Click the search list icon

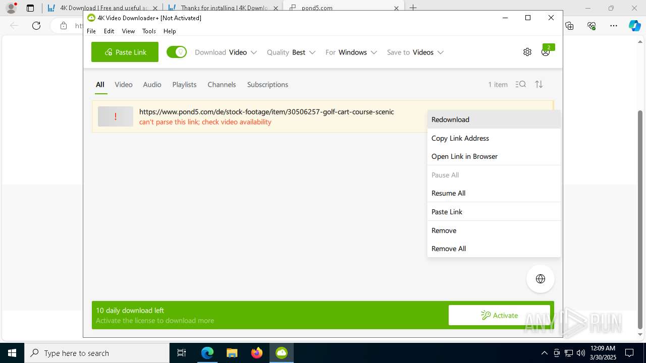pyautogui.click(x=521, y=84)
